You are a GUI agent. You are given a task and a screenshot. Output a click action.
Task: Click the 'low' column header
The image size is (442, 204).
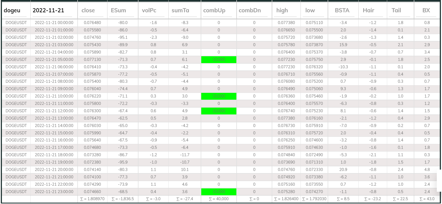click(x=310, y=10)
